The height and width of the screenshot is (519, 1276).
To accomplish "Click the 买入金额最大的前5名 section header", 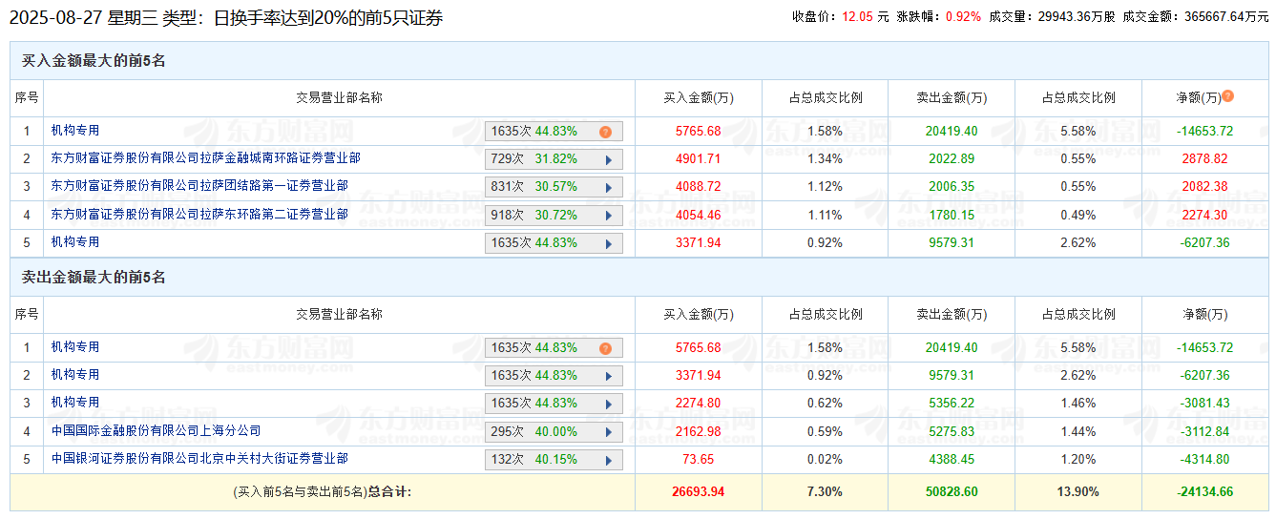I will point(94,61).
